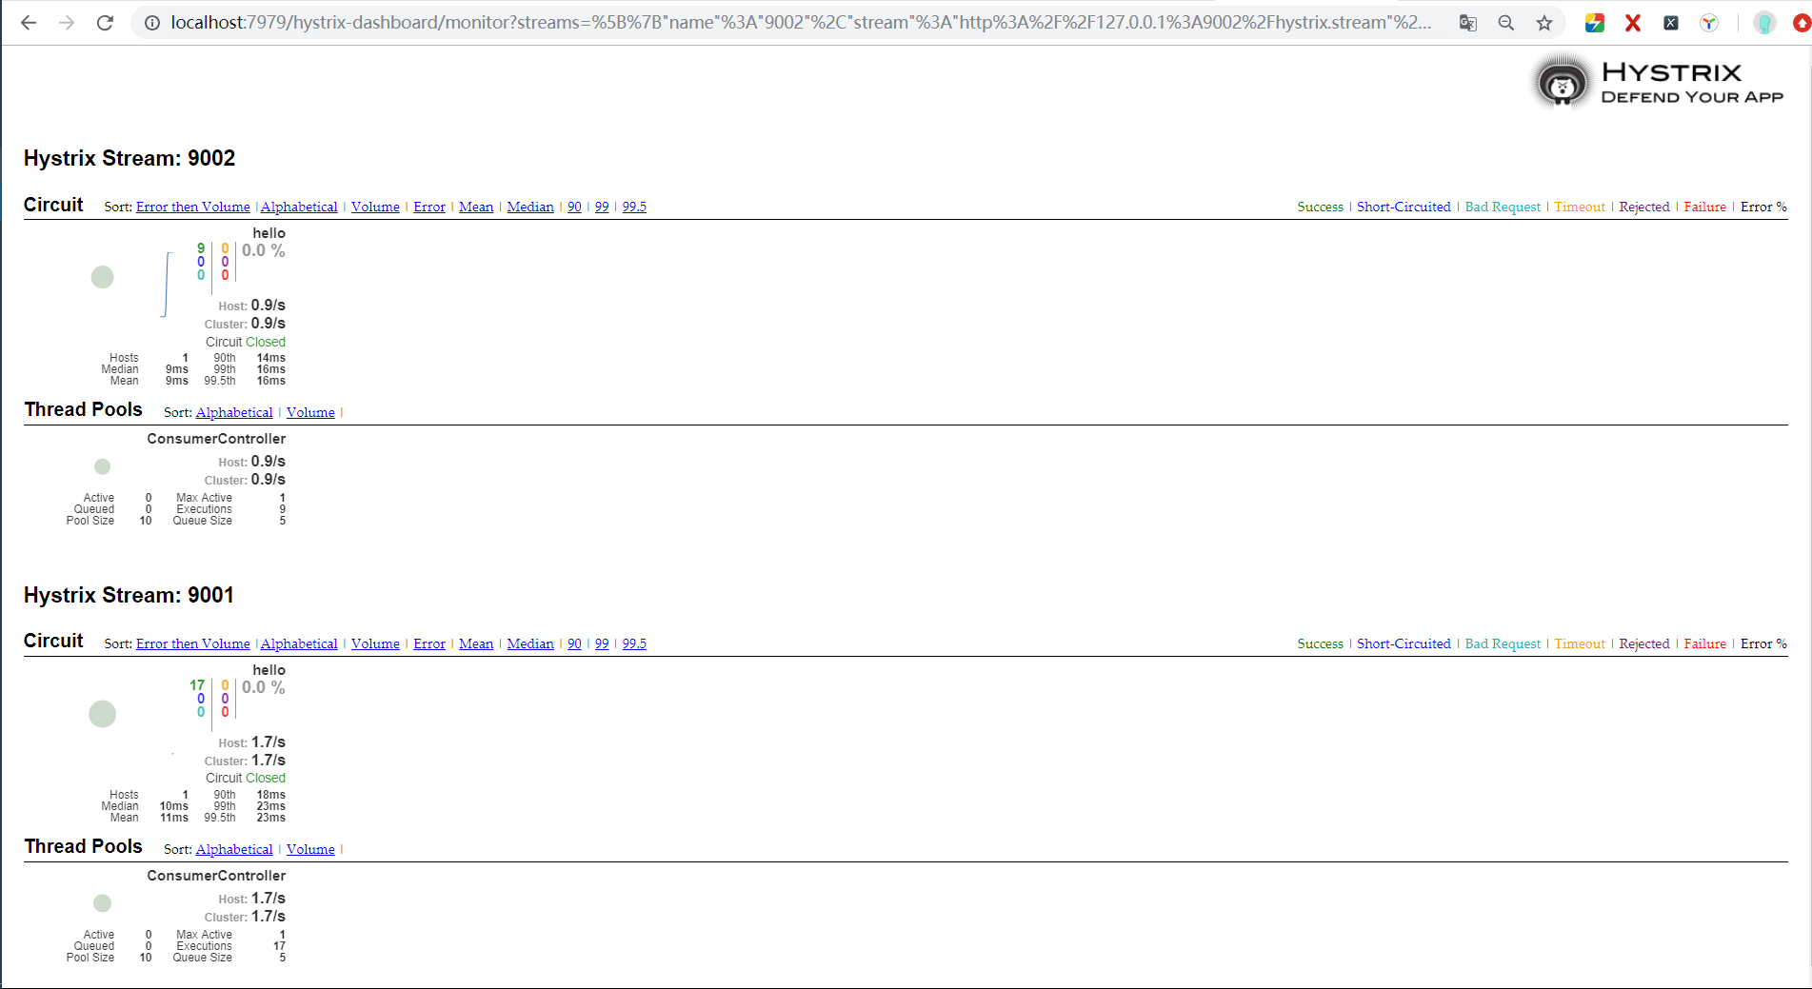Screen dimensions: 1812x989
Task: Sort 9001 thread pools by Volume
Action: [310, 849]
